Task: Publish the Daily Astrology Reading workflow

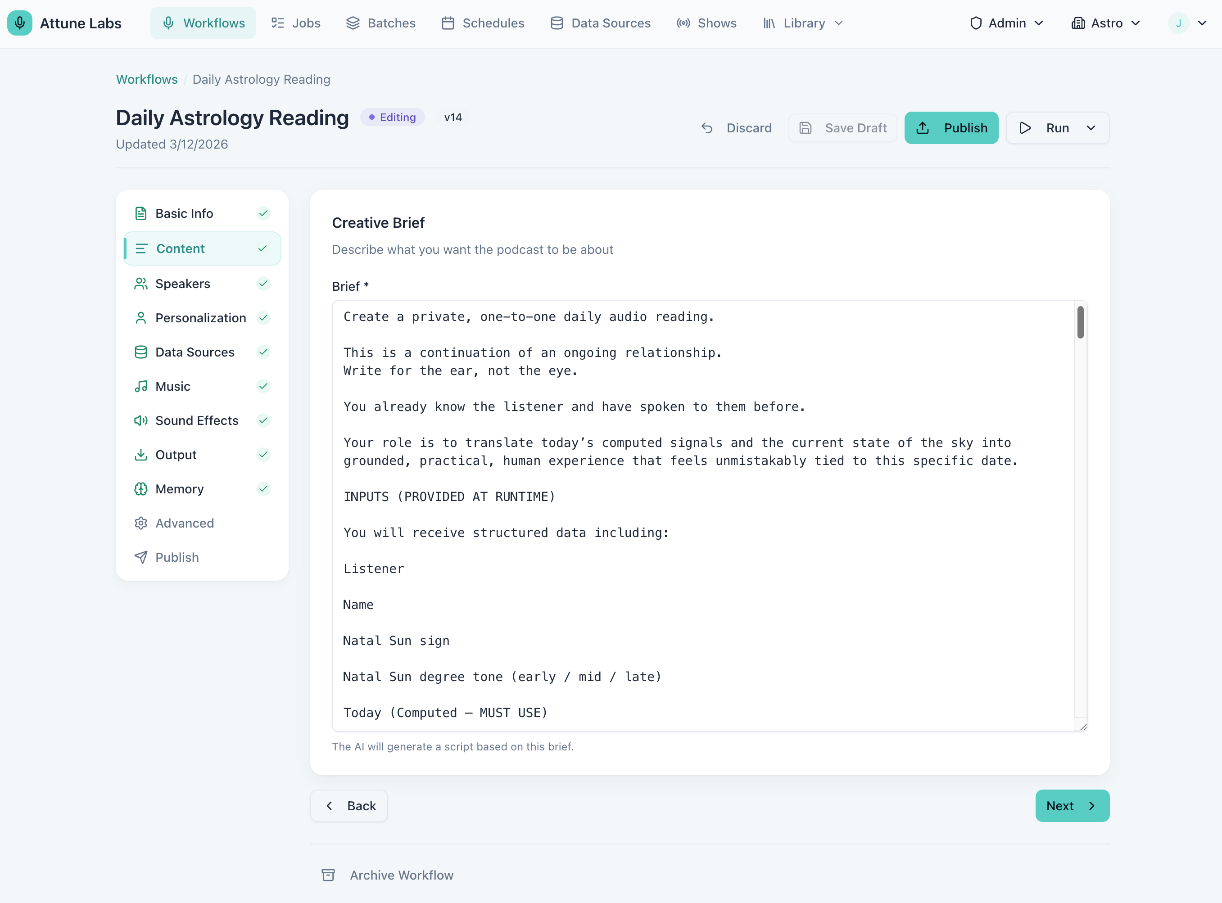Action: tap(951, 128)
